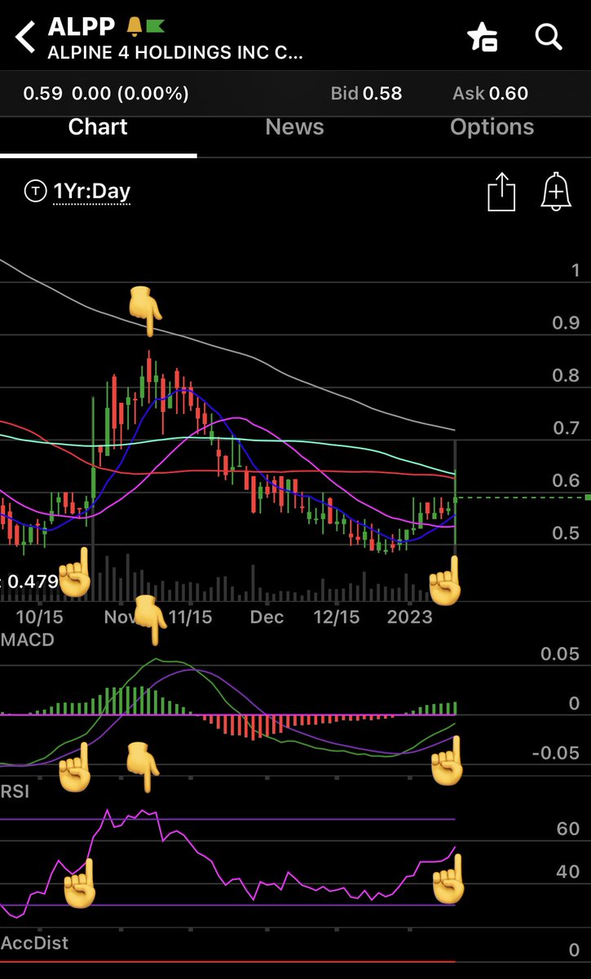
Task: Tap the RSI study label
Action: pyautogui.click(x=15, y=791)
